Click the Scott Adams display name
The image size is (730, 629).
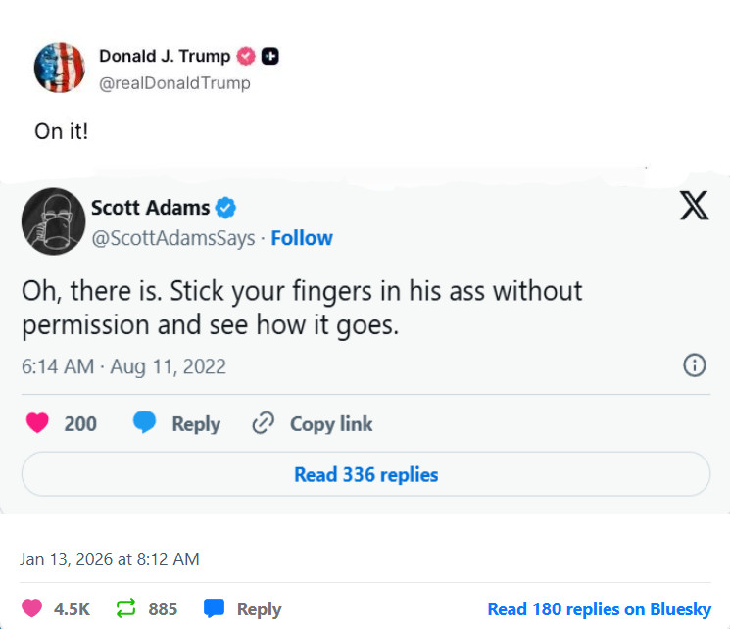click(150, 208)
